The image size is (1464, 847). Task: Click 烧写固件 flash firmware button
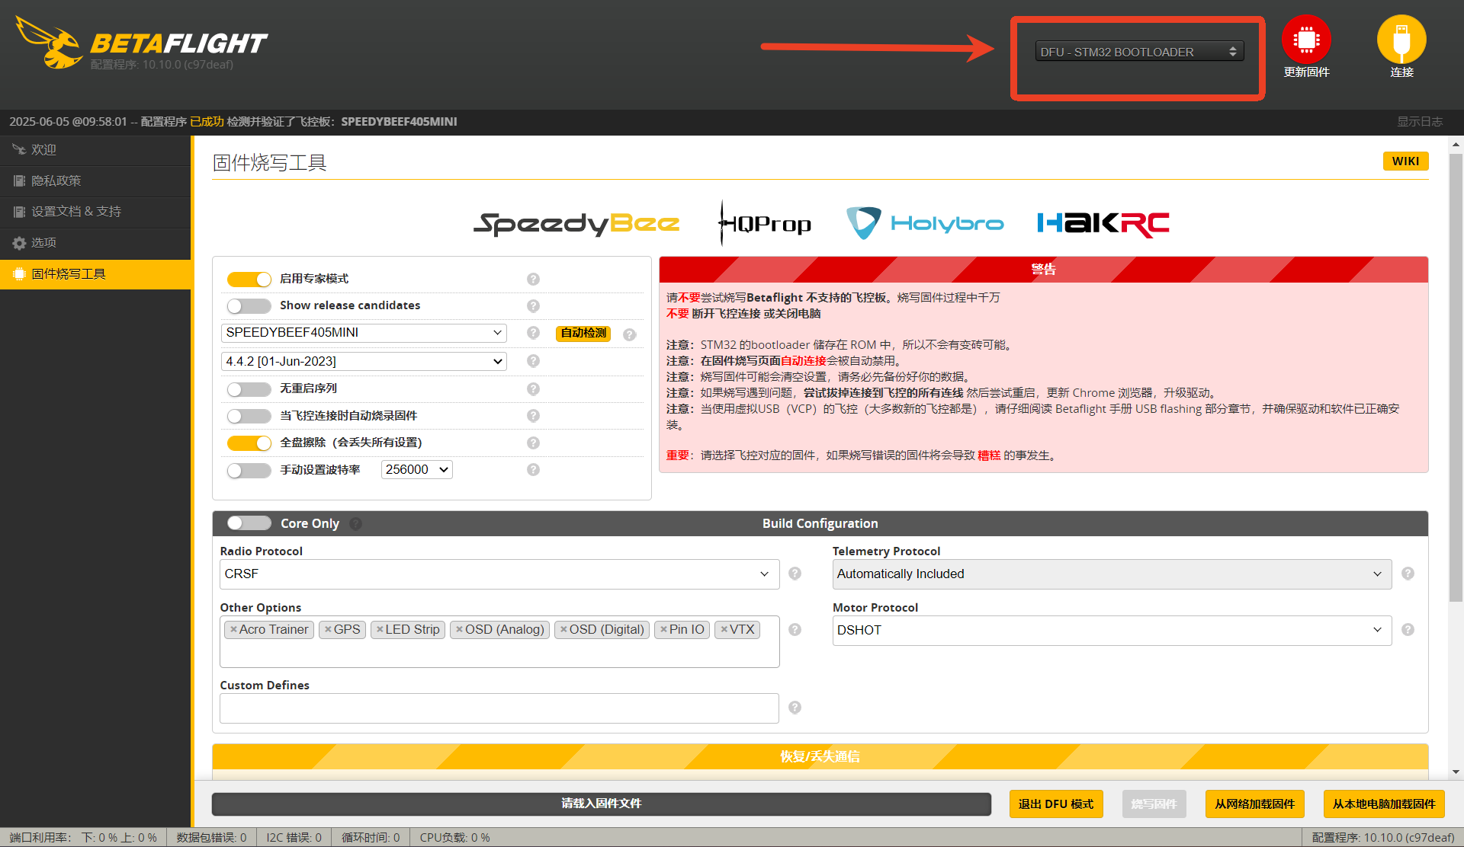pyautogui.click(x=1154, y=804)
